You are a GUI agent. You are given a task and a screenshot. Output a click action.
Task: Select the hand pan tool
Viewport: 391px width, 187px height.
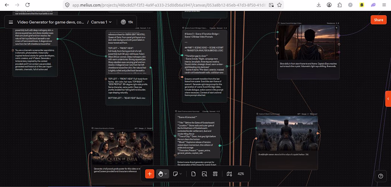(160, 174)
